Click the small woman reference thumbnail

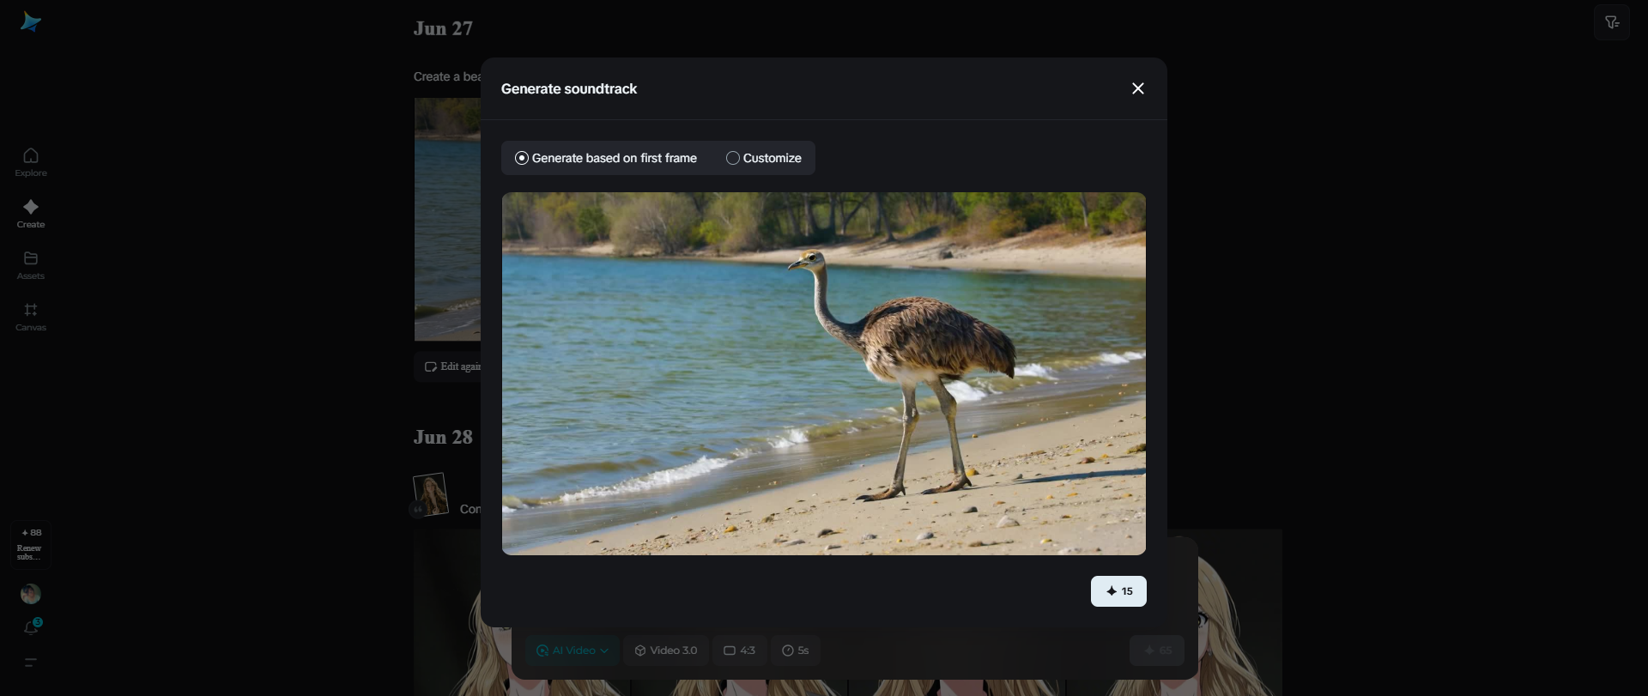pyautogui.click(x=430, y=494)
